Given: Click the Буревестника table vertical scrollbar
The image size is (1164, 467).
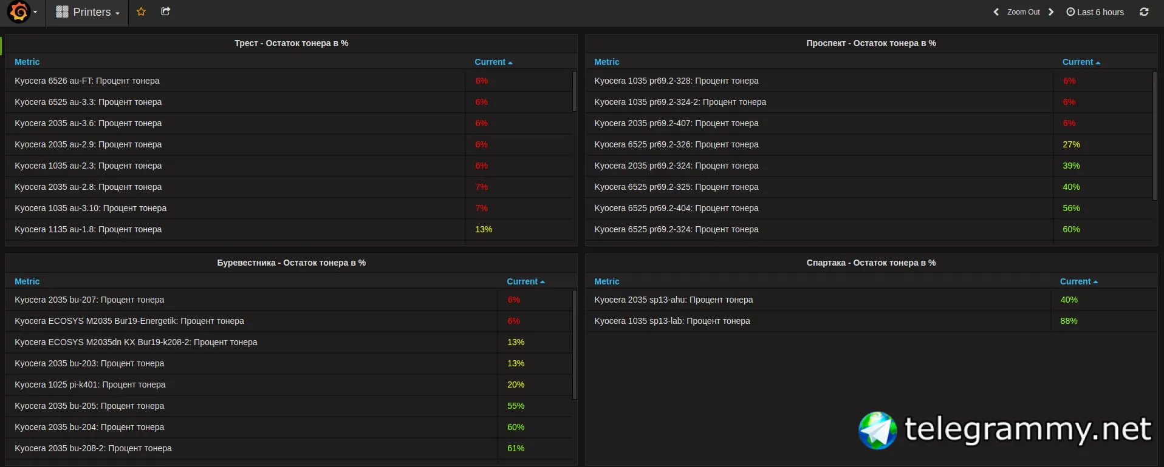Looking at the screenshot, I should (x=574, y=344).
